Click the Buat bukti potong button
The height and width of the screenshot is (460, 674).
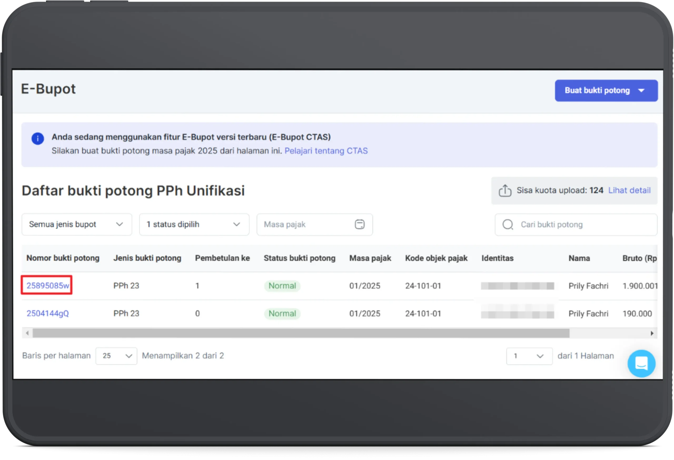(597, 91)
